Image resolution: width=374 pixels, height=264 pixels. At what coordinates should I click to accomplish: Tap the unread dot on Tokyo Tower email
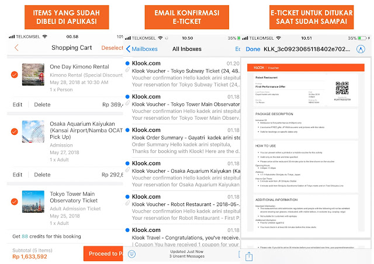coord(127,96)
